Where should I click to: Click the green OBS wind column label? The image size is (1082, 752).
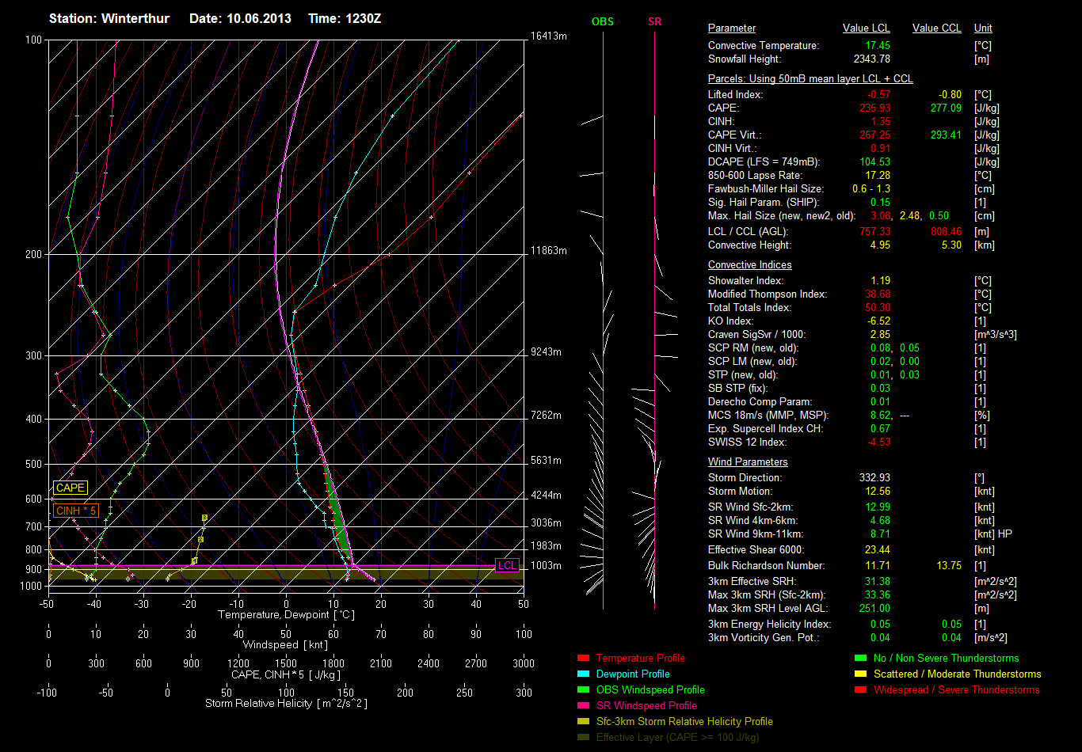[x=602, y=22]
